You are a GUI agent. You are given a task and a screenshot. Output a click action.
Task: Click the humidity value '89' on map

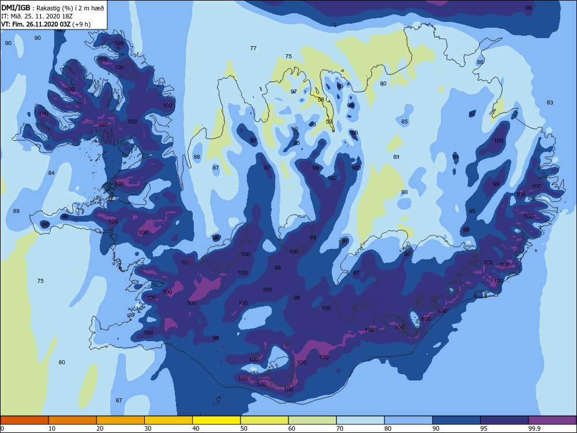coord(16,211)
